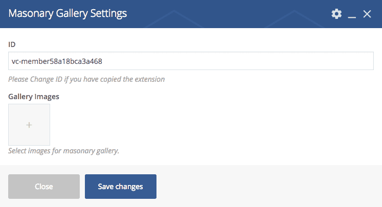Click the 'Please Change ID' hint text

coord(86,79)
